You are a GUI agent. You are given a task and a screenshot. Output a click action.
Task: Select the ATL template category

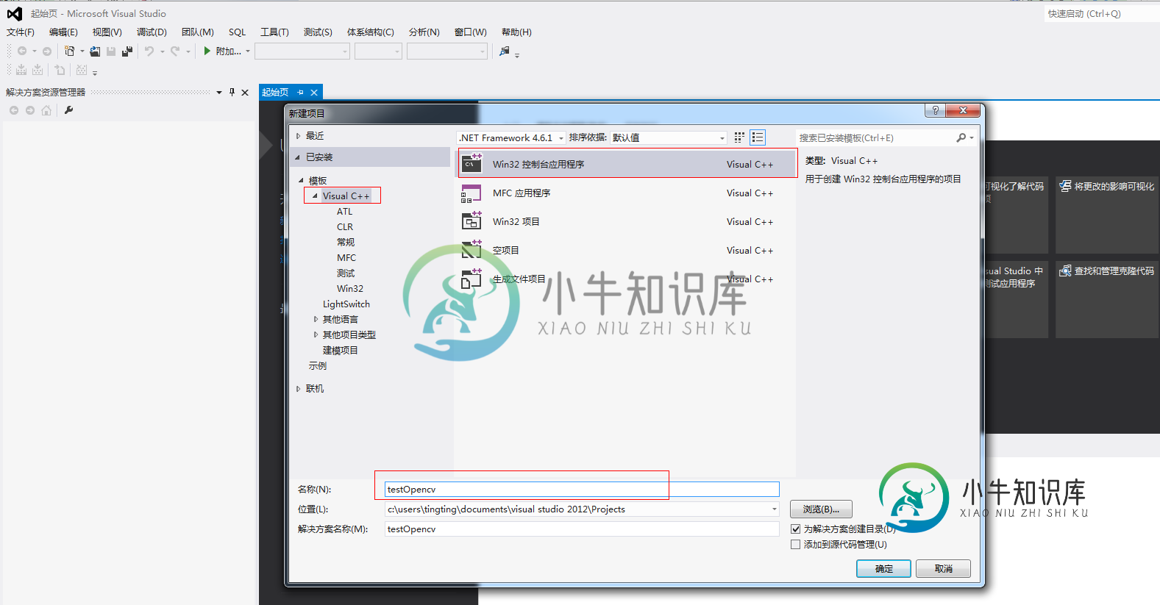click(x=344, y=212)
